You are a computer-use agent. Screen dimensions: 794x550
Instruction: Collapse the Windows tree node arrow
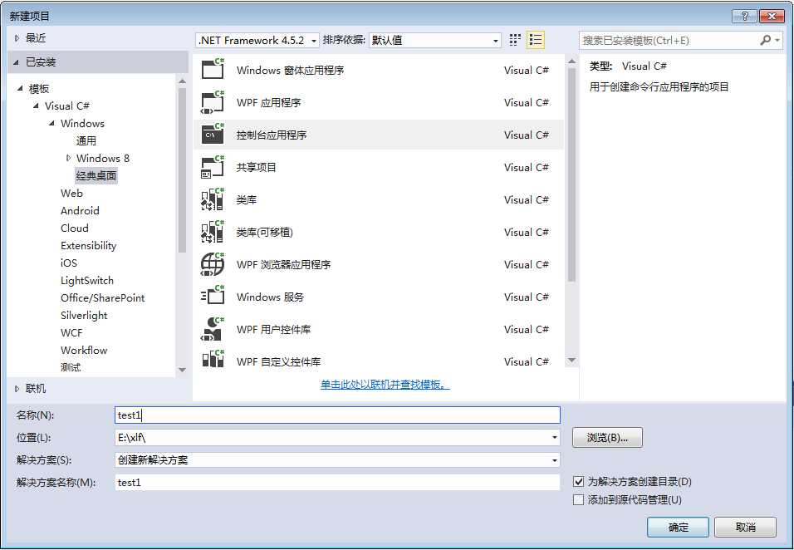tap(51, 123)
